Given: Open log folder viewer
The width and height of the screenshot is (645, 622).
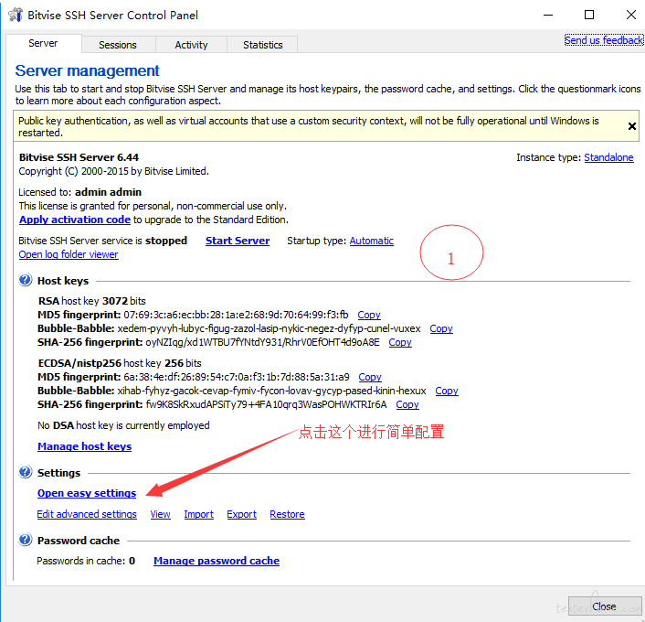Looking at the screenshot, I should pos(69,254).
